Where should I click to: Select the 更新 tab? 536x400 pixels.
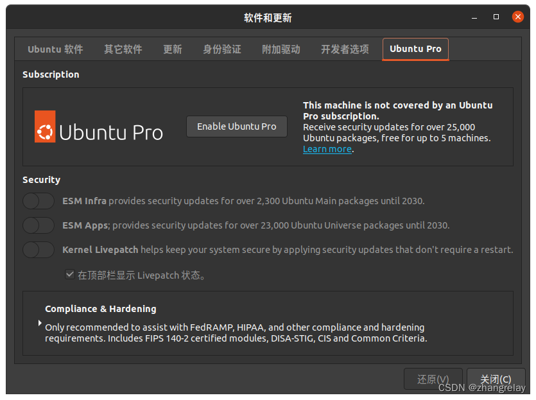point(172,49)
